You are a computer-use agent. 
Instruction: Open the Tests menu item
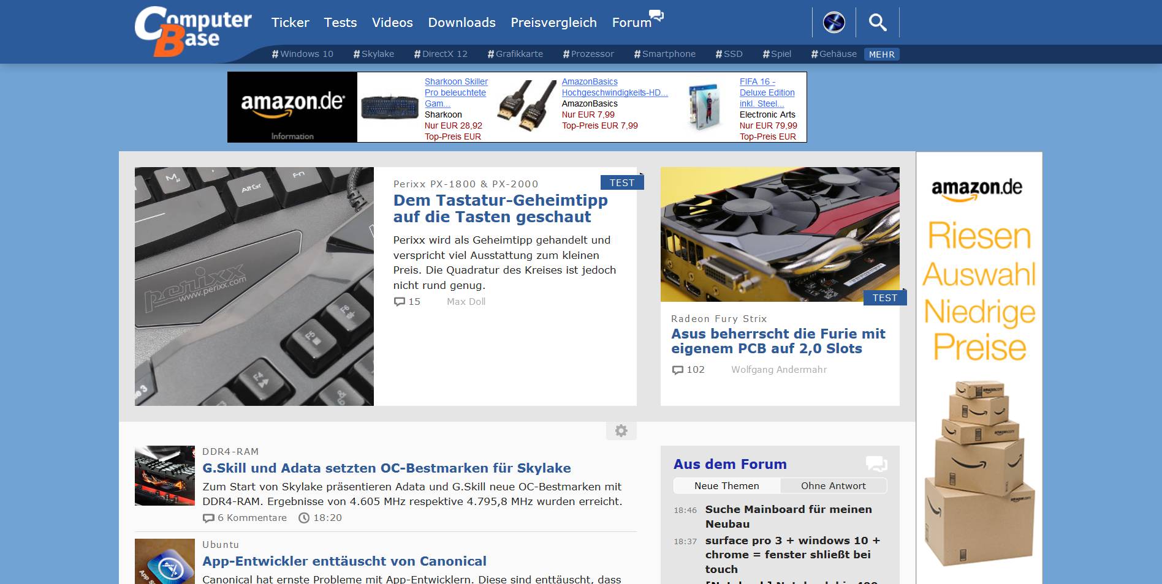click(x=340, y=23)
